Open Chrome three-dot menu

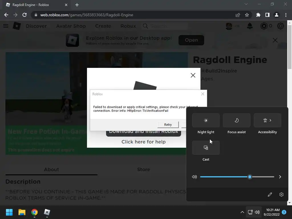pyautogui.click(x=286, y=15)
